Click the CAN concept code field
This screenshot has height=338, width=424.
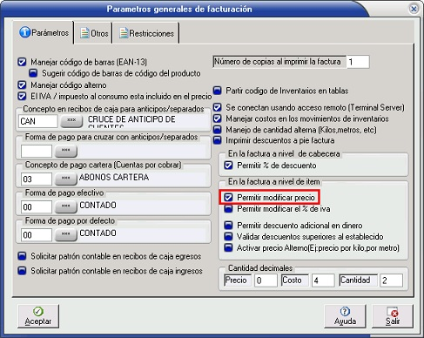click(x=38, y=121)
